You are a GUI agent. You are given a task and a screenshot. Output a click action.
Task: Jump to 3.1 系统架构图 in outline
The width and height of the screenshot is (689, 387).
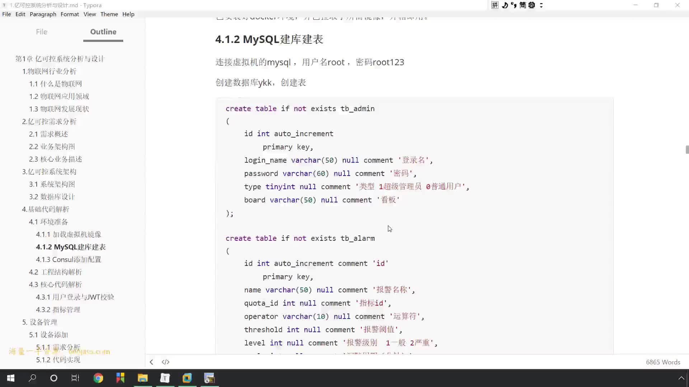tap(52, 184)
